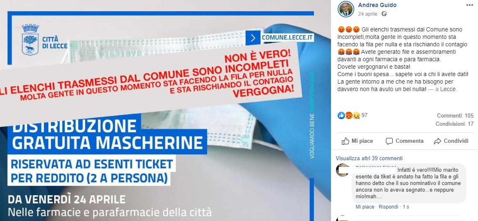Open the three-dot post options menu
Viewport: 478px width, 221px height.
click(x=469, y=5)
